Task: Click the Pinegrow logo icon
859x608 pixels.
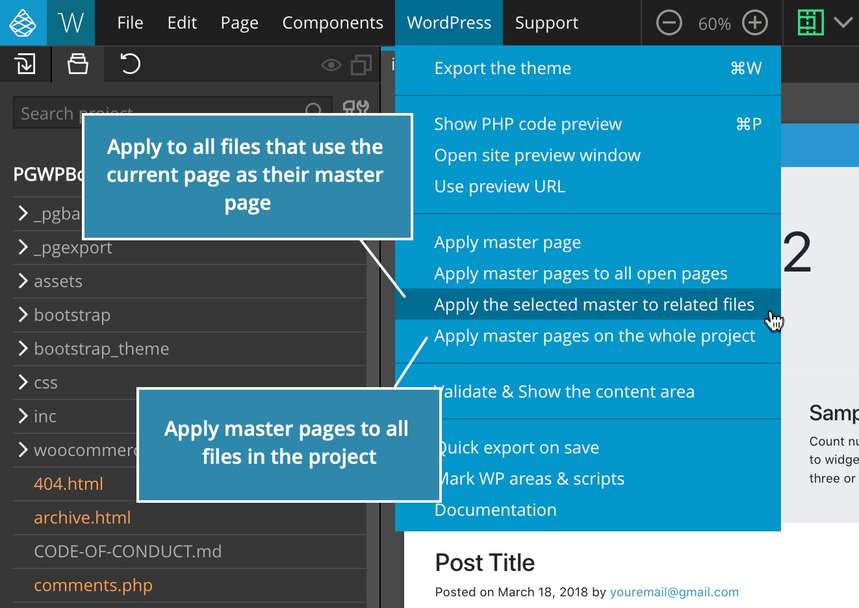Action: [x=23, y=23]
